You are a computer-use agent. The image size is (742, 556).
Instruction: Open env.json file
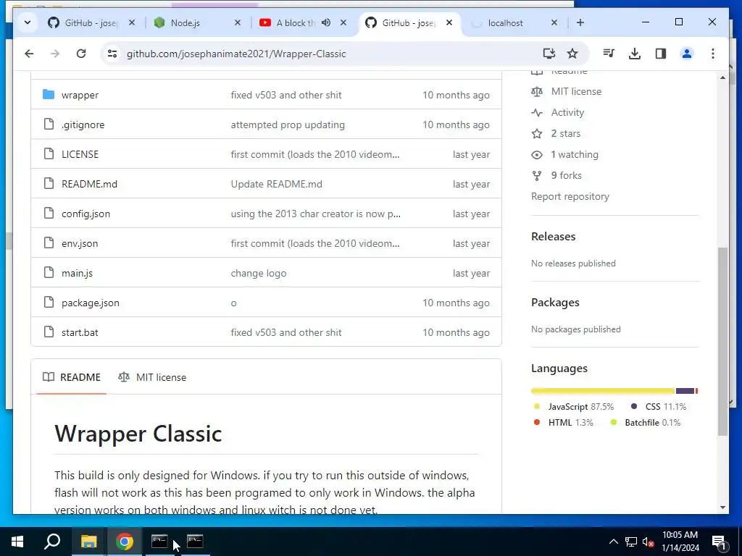point(80,243)
